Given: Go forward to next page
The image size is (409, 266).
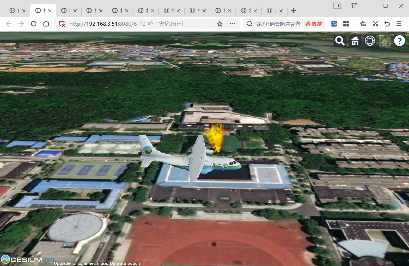Looking at the screenshot, I should [21, 24].
